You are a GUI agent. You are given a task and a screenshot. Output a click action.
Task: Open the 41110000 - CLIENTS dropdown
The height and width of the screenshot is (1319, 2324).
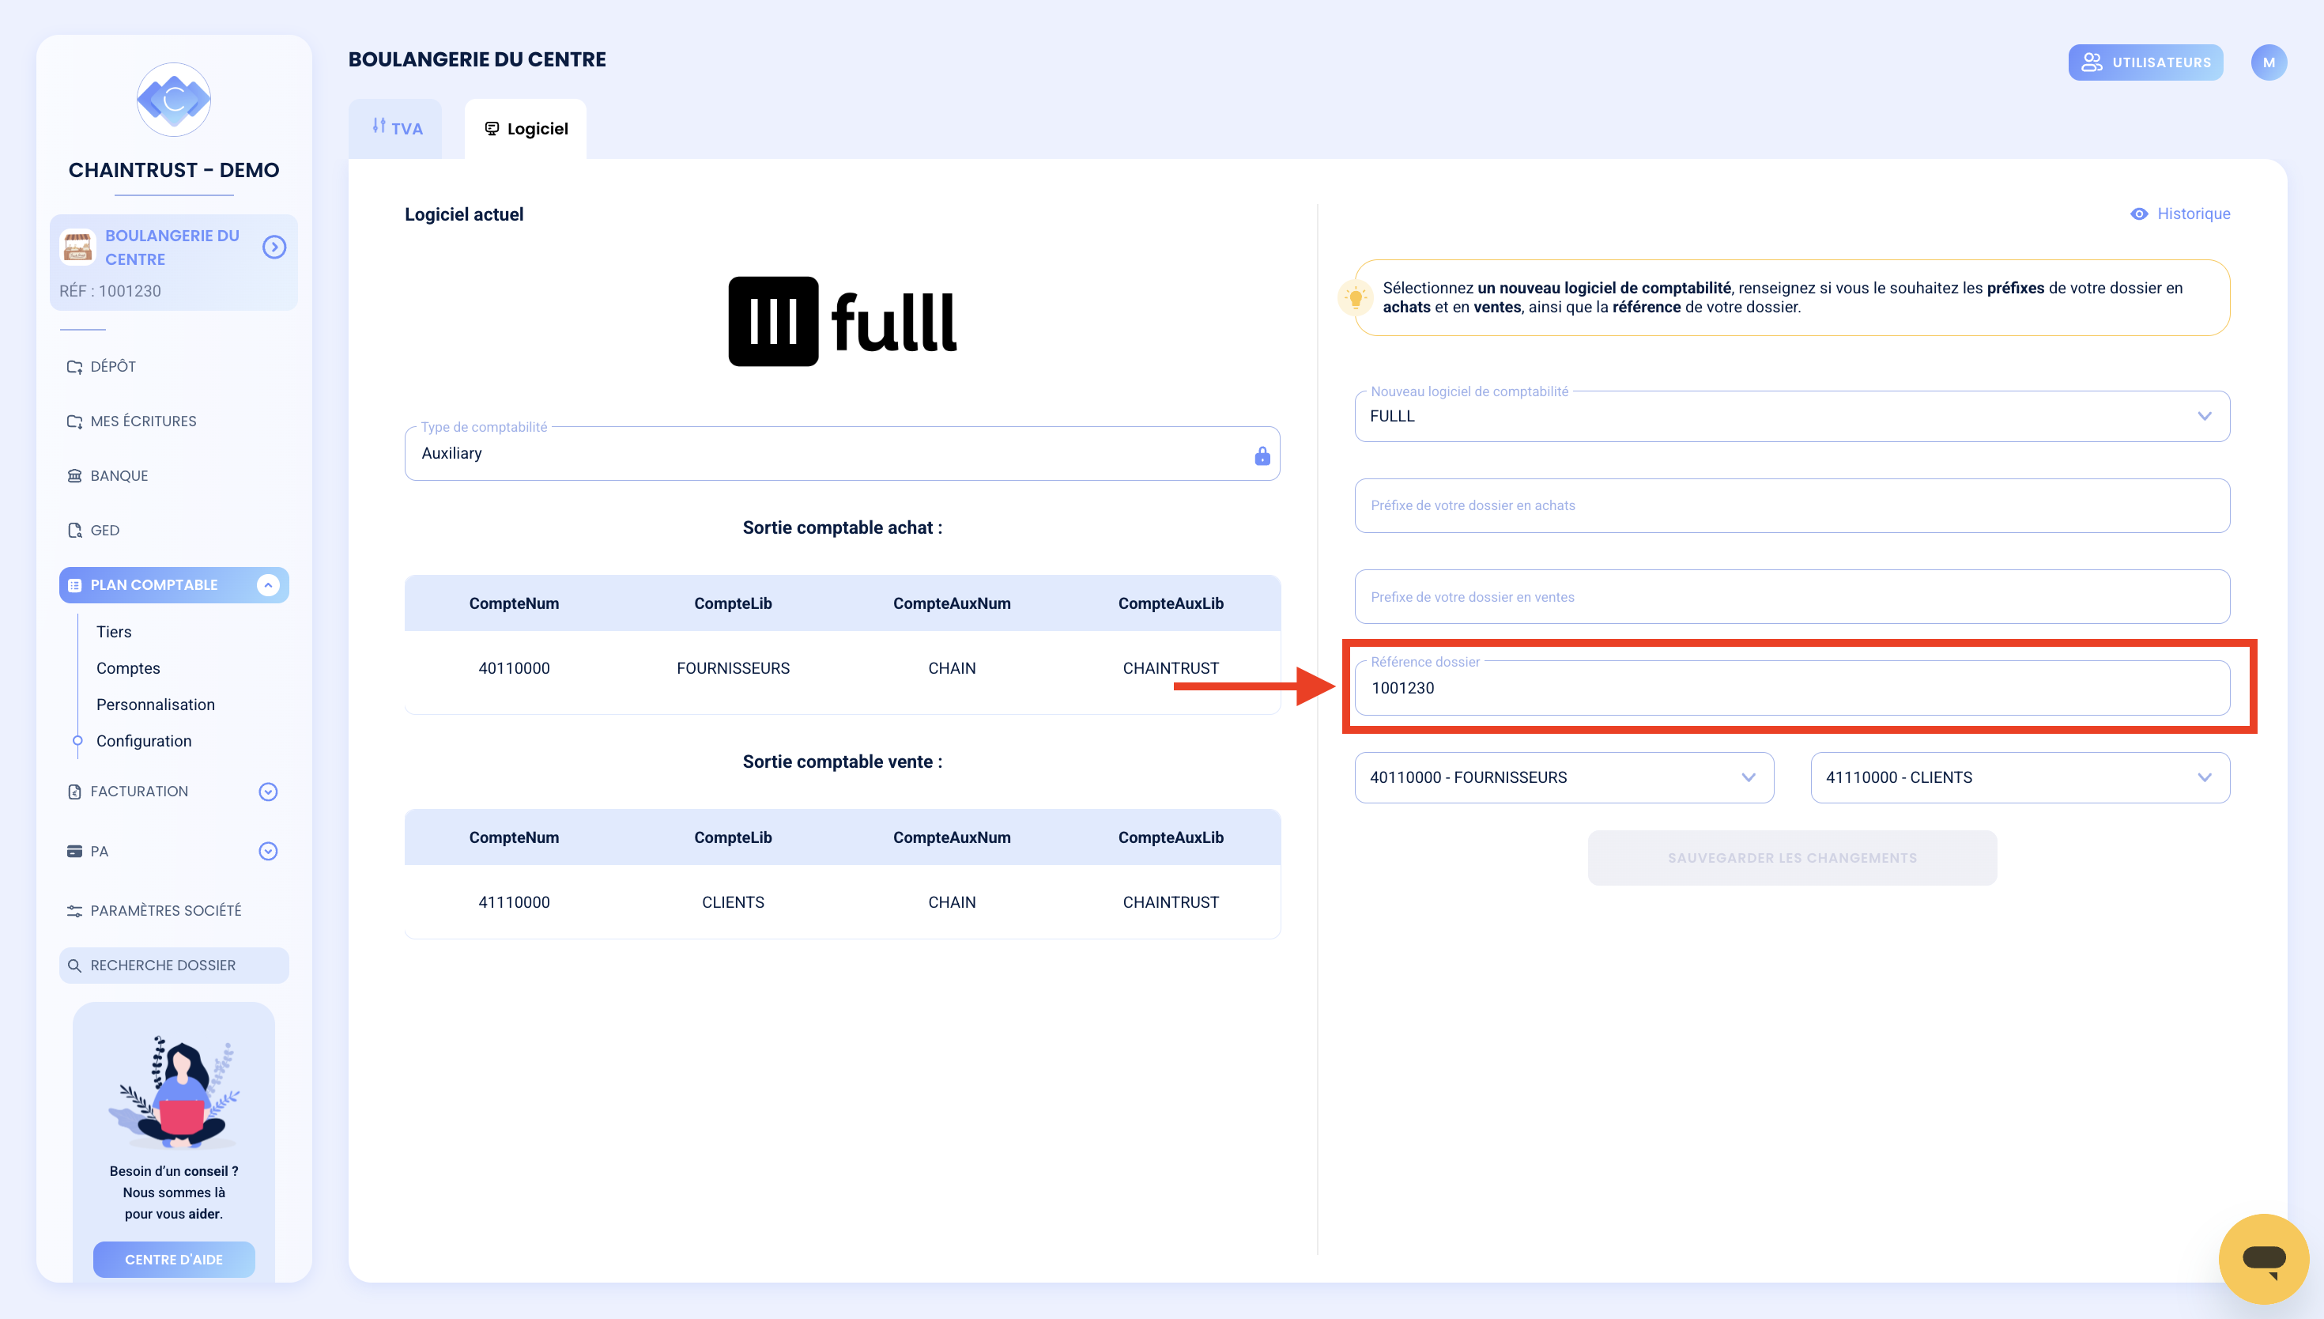2020,778
